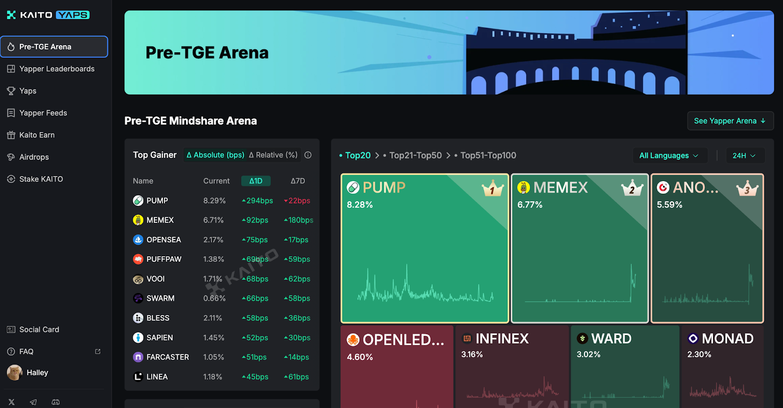The height and width of the screenshot is (408, 783).
Task: Click the VOOI token logo
Action: pyautogui.click(x=138, y=279)
